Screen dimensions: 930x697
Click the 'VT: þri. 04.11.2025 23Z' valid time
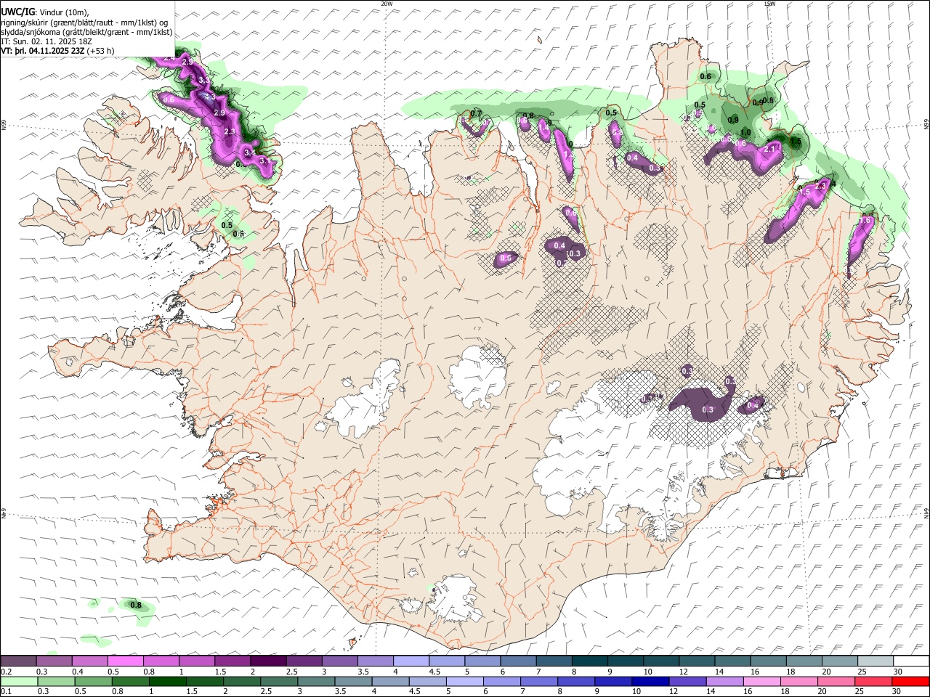point(43,52)
